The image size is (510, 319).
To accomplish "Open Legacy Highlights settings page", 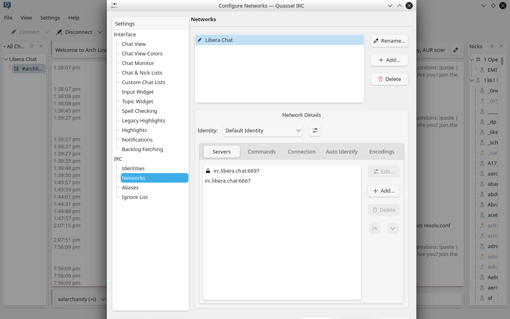I will (143, 120).
